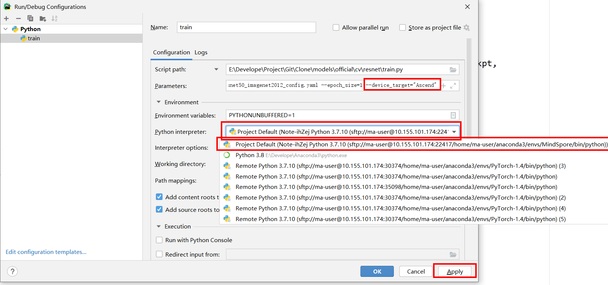Enable Run with Python Console
Image resolution: width=608 pixels, height=285 pixels.
click(x=159, y=240)
